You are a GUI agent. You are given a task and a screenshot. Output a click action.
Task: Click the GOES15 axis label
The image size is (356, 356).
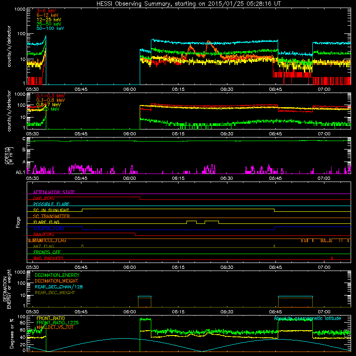coord(9,155)
